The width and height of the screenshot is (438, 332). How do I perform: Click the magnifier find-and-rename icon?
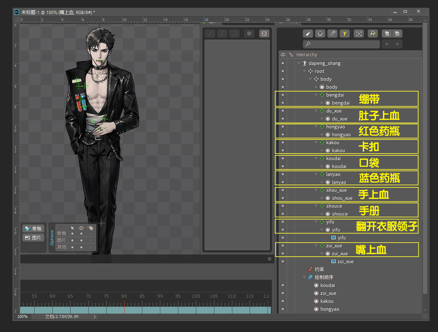[x=373, y=34]
